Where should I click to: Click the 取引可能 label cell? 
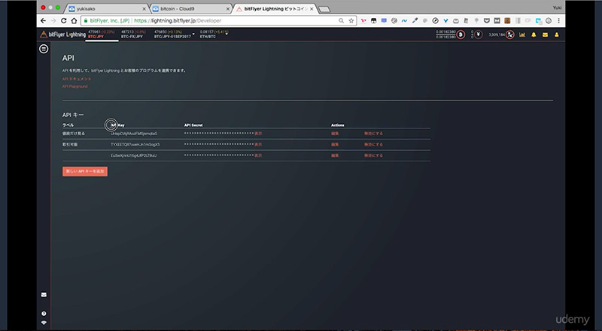[70, 145]
